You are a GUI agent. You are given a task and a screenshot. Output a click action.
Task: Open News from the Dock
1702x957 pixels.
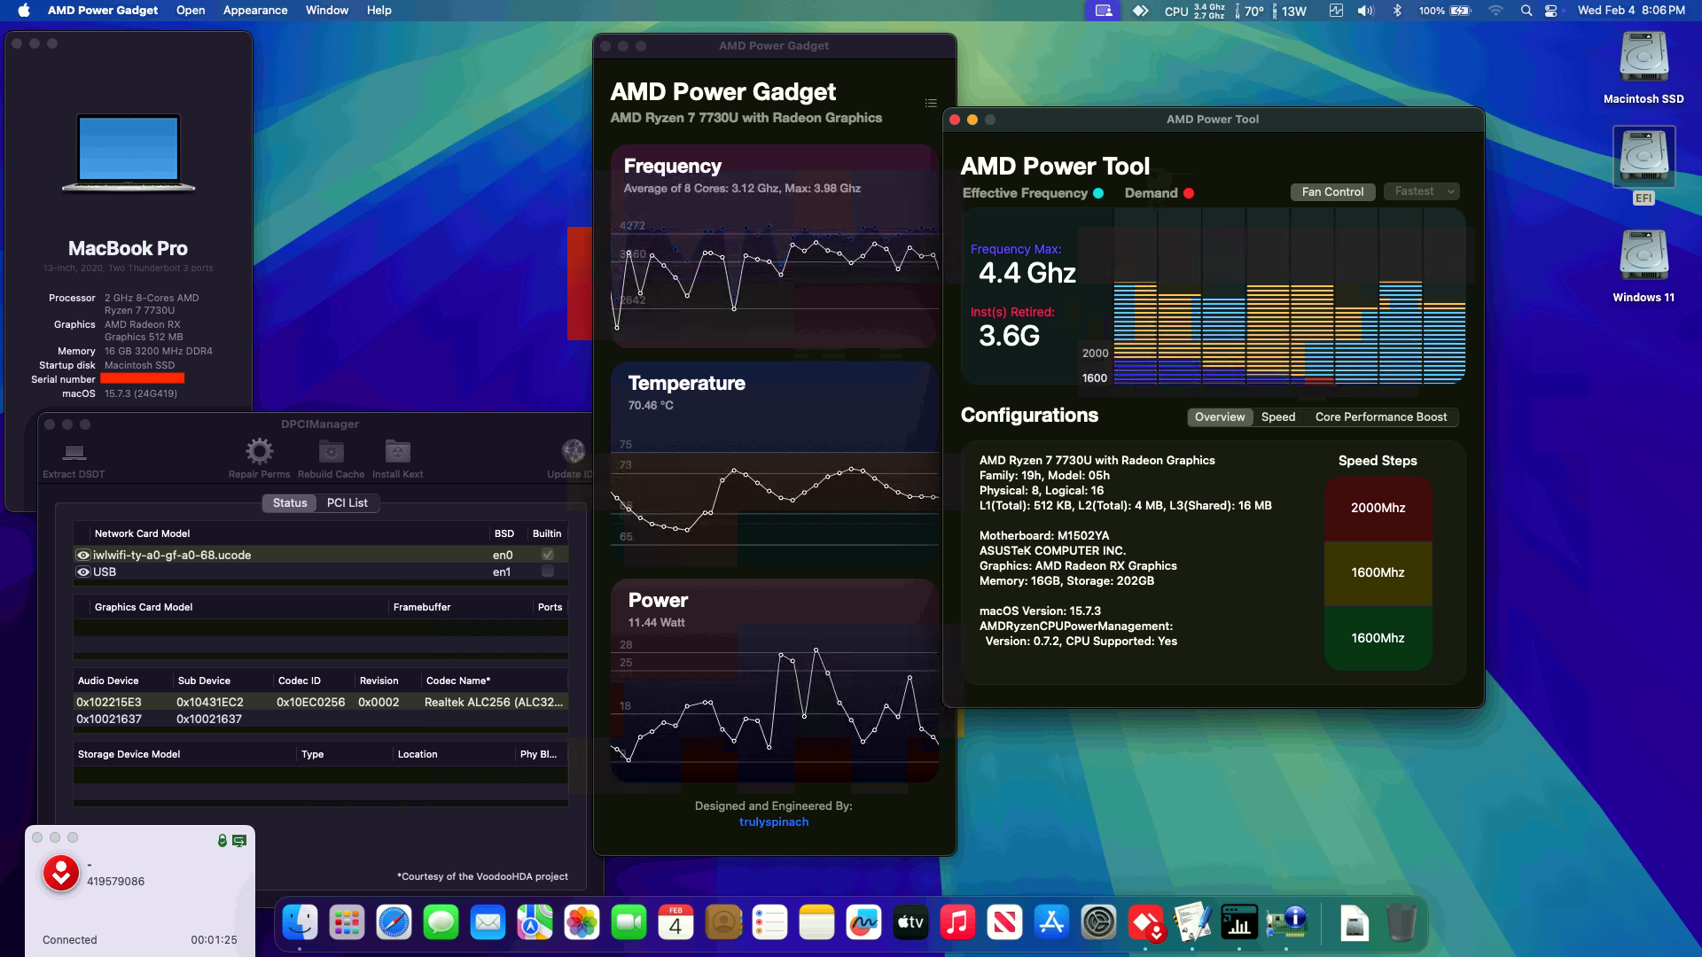[1005, 923]
